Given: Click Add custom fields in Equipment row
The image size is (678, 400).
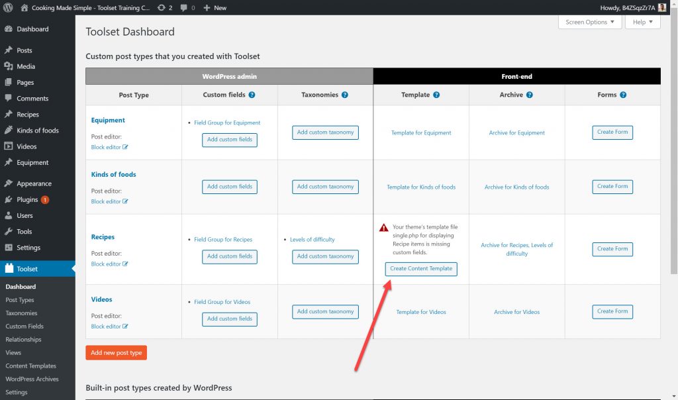Looking at the screenshot, I should click(x=230, y=140).
